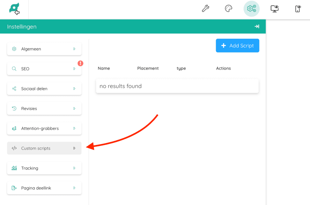
Task: Open the Sociaal delen settings
Action: tap(44, 88)
